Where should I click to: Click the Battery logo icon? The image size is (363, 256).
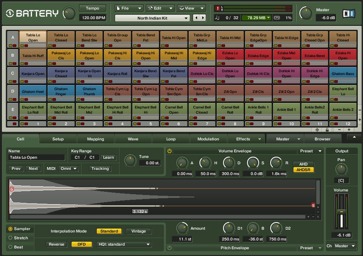(10, 14)
